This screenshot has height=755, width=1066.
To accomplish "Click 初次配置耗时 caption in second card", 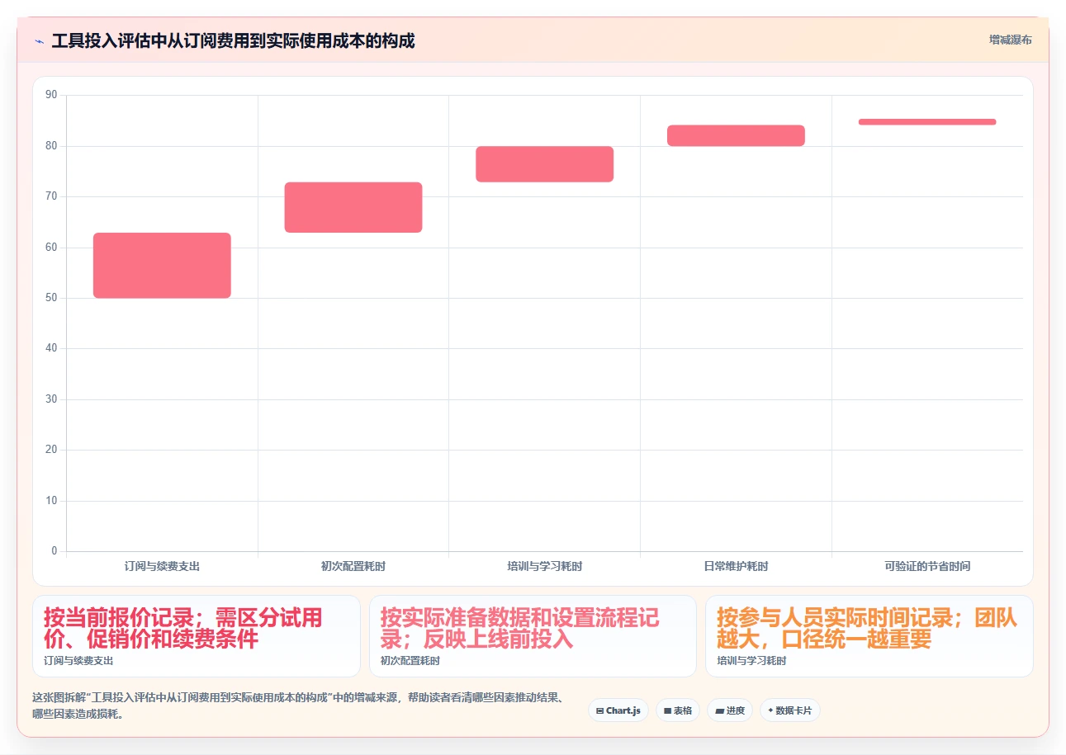I will (410, 661).
